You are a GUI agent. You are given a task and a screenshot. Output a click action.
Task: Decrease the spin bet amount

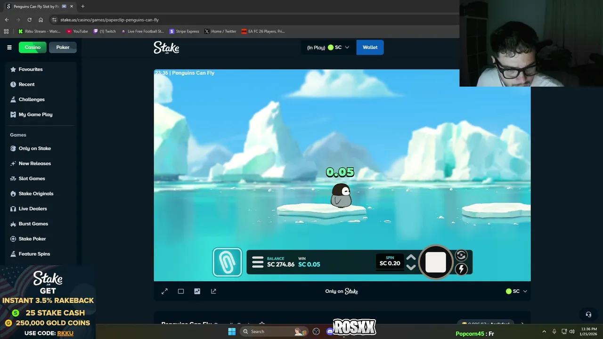(x=411, y=267)
